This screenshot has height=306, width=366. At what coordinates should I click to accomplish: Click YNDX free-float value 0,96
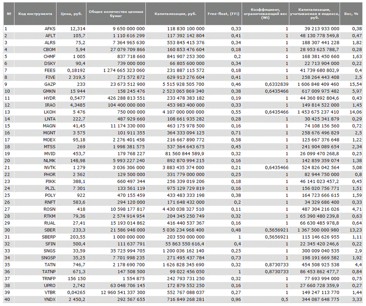[236, 300]
